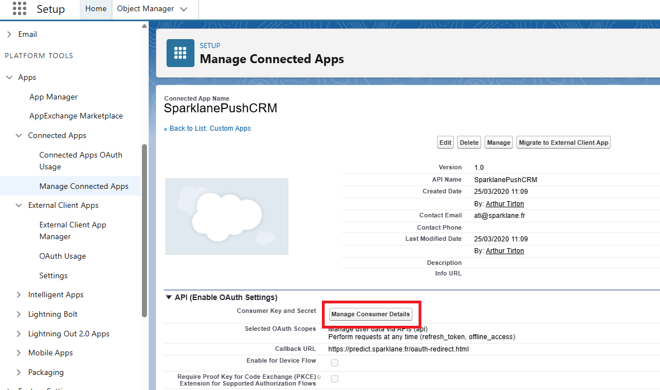Click the Email label in the sidebar

click(27, 35)
